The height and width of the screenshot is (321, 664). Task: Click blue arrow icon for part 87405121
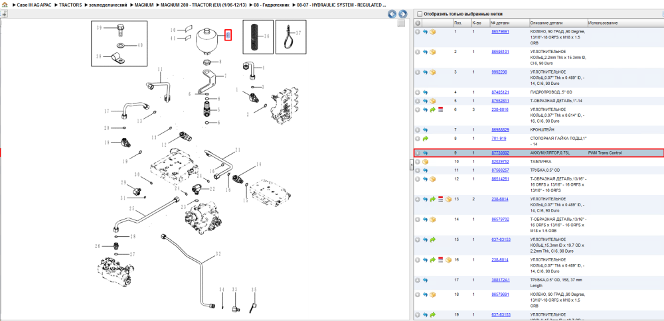click(425, 92)
